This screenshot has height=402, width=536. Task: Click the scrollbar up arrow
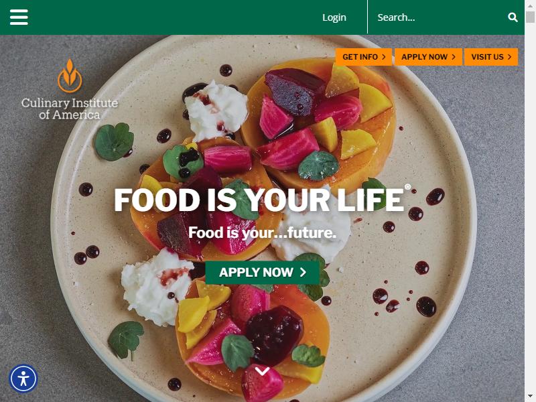coord(530,5)
